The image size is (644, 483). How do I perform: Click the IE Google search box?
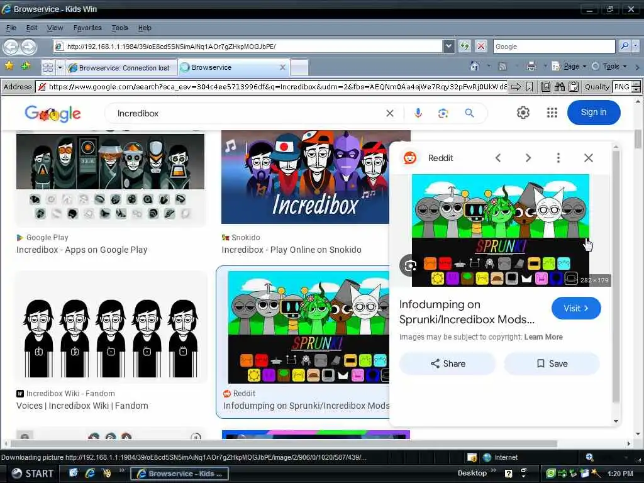click(554, 47)
